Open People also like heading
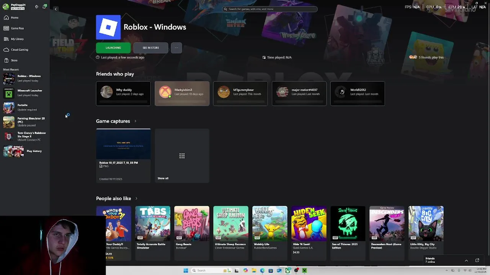The height and width of the screenshot is (275, 490). click(x=113, y=199)
